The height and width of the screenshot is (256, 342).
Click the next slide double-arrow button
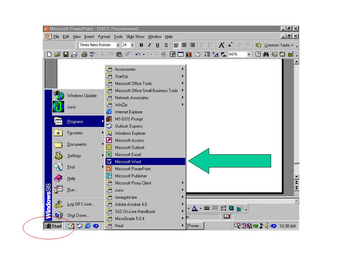click(296, 188)
